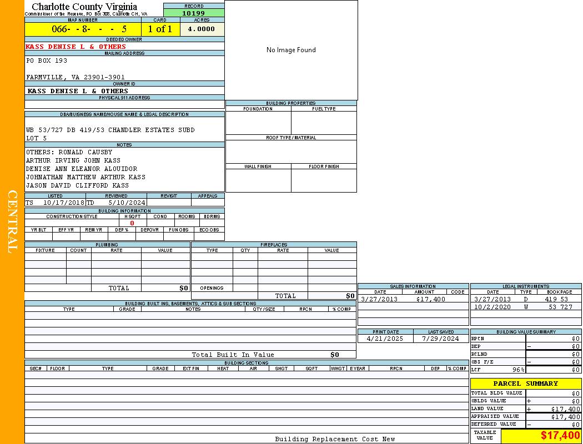The image size is (583, 444).
Task: Click the sale date 3/27/2013 entry
Action: point(380,299)
